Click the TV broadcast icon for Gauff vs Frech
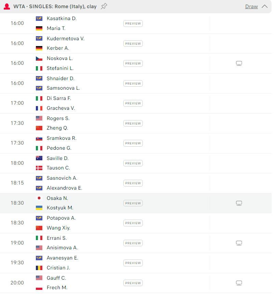Screen dimensions: 276x294 pos(239,283)
